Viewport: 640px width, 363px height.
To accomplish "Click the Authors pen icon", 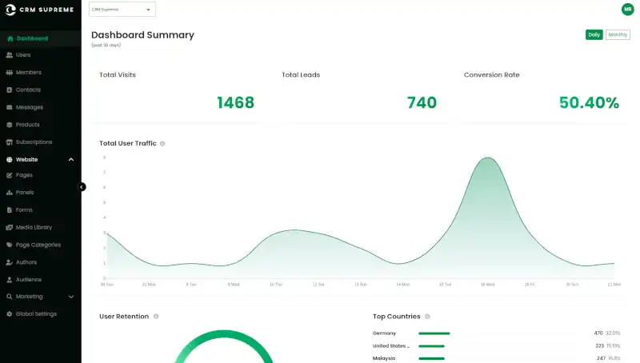I will [x=10, y=262].
